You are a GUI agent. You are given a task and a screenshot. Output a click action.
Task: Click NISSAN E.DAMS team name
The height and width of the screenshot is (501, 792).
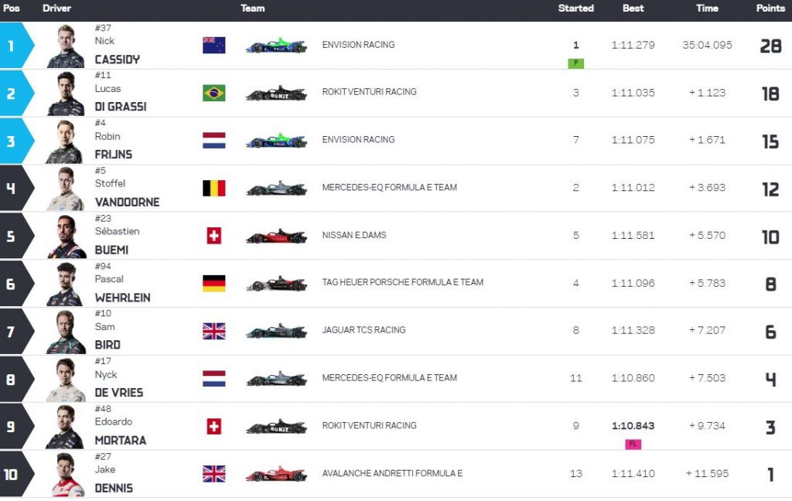coord(354,235)
